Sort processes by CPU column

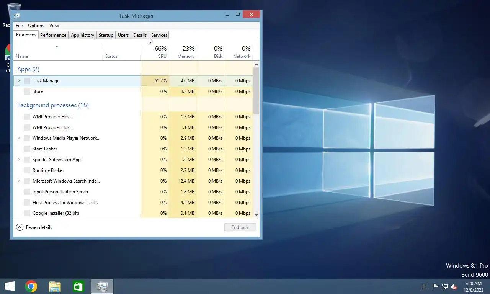(x=155, y=53)
